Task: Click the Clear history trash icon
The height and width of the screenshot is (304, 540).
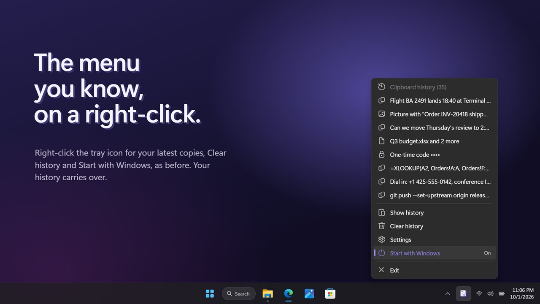Action: (381, 226)
